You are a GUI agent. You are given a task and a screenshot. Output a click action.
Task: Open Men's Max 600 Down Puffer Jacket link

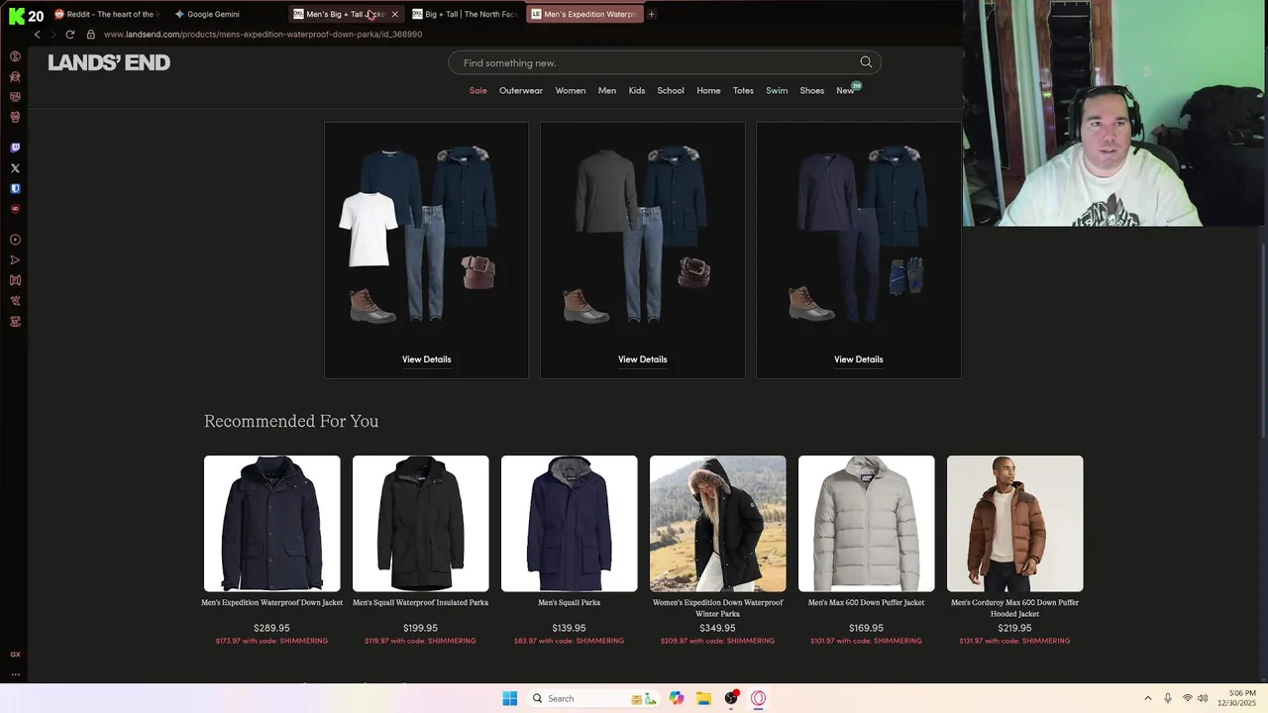[x=866, y=602]
